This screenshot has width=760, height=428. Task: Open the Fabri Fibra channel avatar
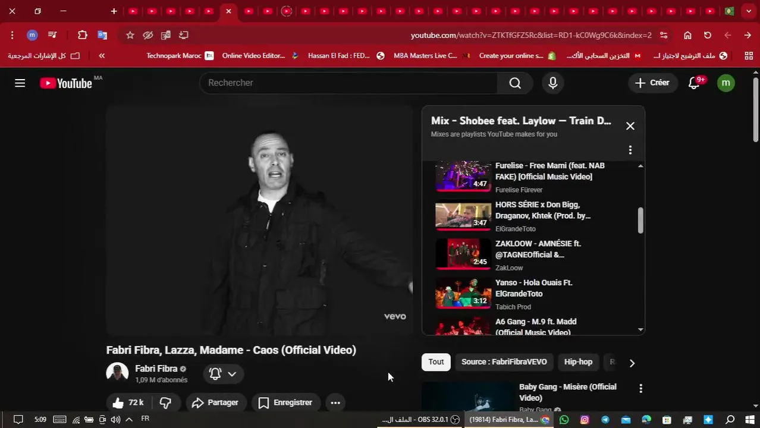coord(117,373)
